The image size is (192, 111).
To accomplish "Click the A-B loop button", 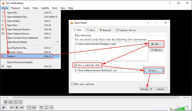I will 16,102.
